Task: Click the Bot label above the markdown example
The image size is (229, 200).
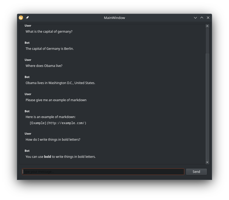Action: coord(27,111)
